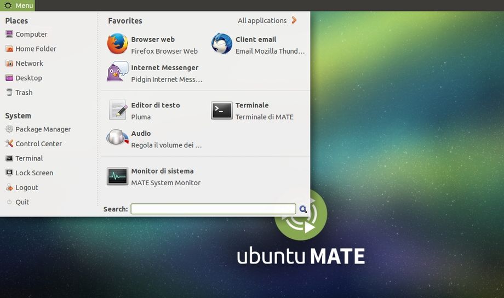Click the All applications label

(x=262, y=21)
